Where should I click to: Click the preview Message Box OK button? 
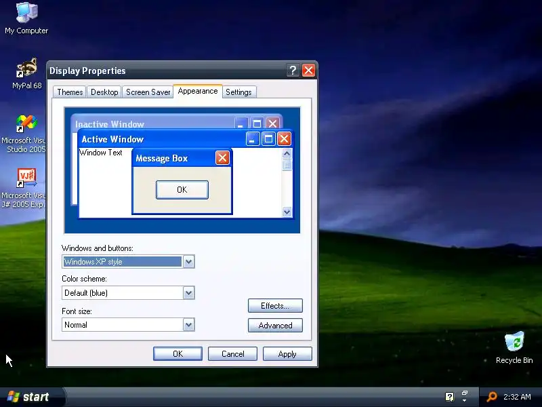tap(182, 190)
